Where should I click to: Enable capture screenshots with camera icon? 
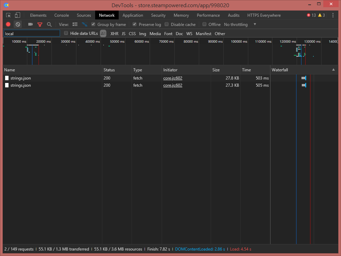coord(30,24)
